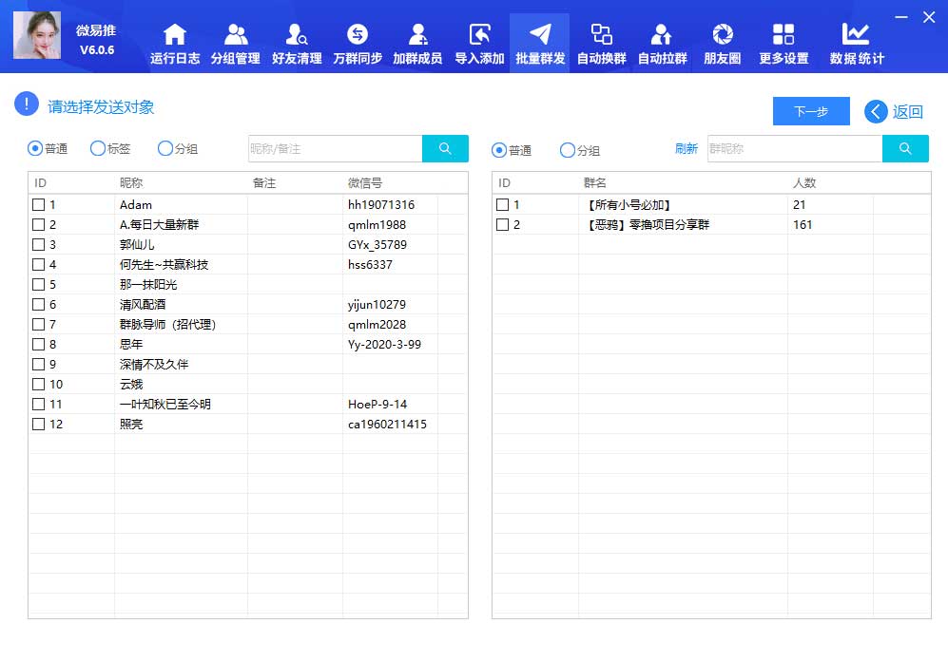The image size is (948, 662).
Task: Open 自动换群 icon in toolbar
Action: tap(601, 35)
